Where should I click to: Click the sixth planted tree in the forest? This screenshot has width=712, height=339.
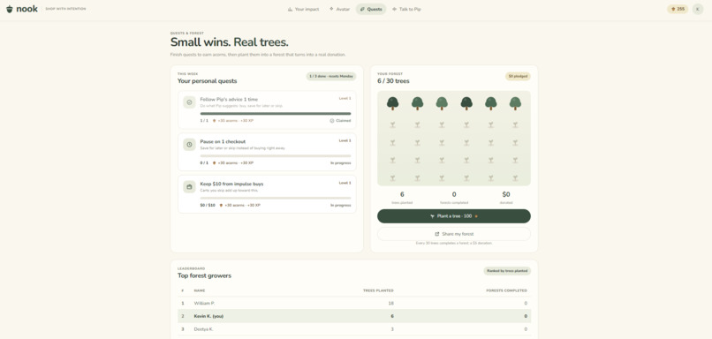[515, 103]
